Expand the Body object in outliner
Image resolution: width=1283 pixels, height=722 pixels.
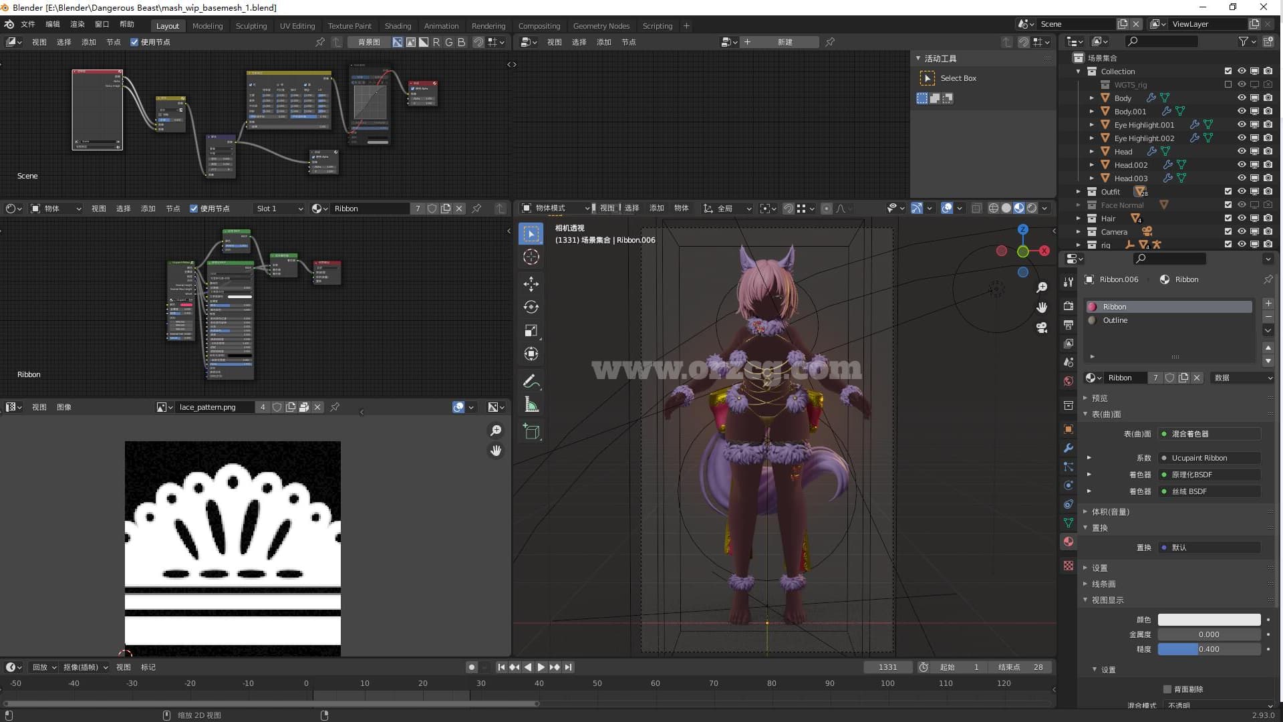pyautogui.click(x=1092, y=98)
